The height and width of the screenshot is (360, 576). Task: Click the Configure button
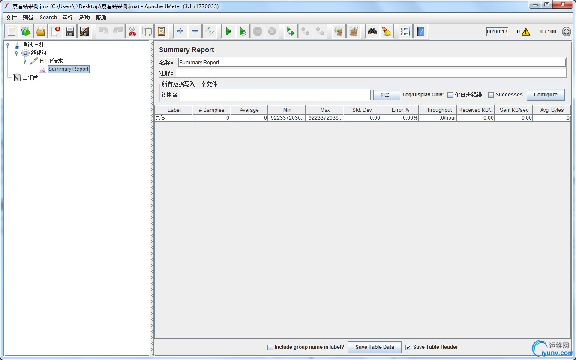[546, 95]
